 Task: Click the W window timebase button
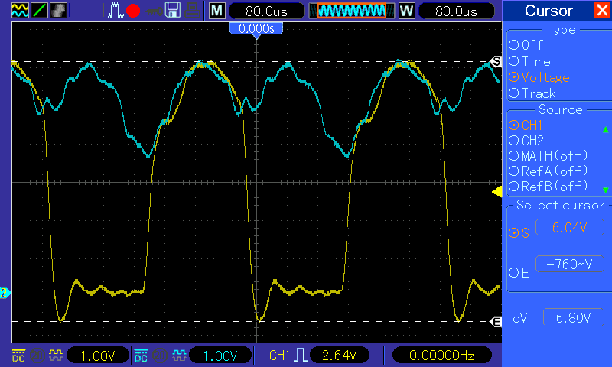407,11
